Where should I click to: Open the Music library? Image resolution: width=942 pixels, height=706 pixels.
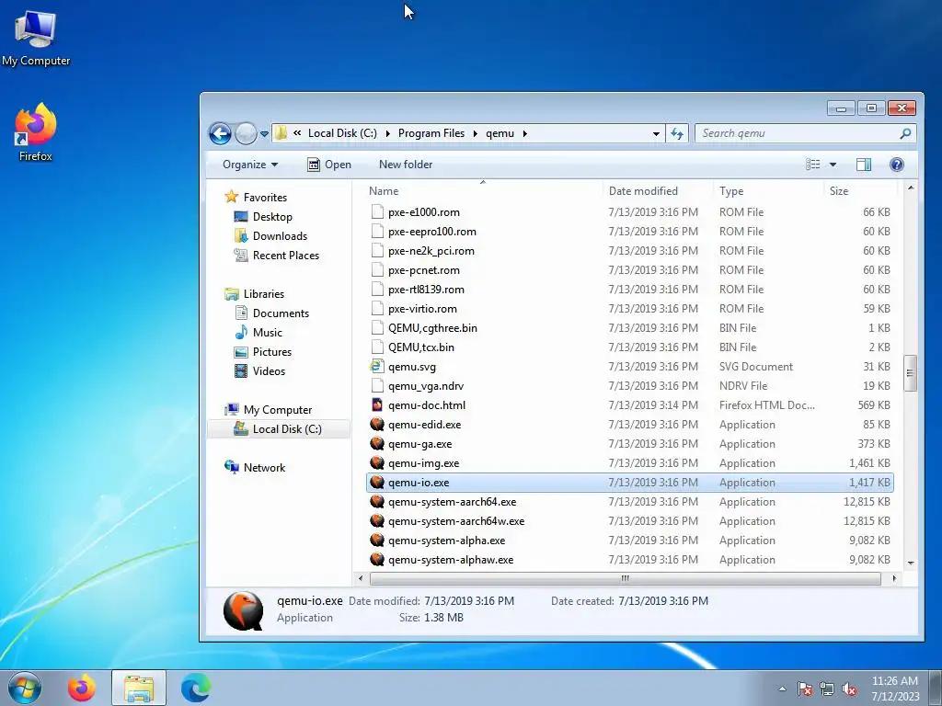268,332
